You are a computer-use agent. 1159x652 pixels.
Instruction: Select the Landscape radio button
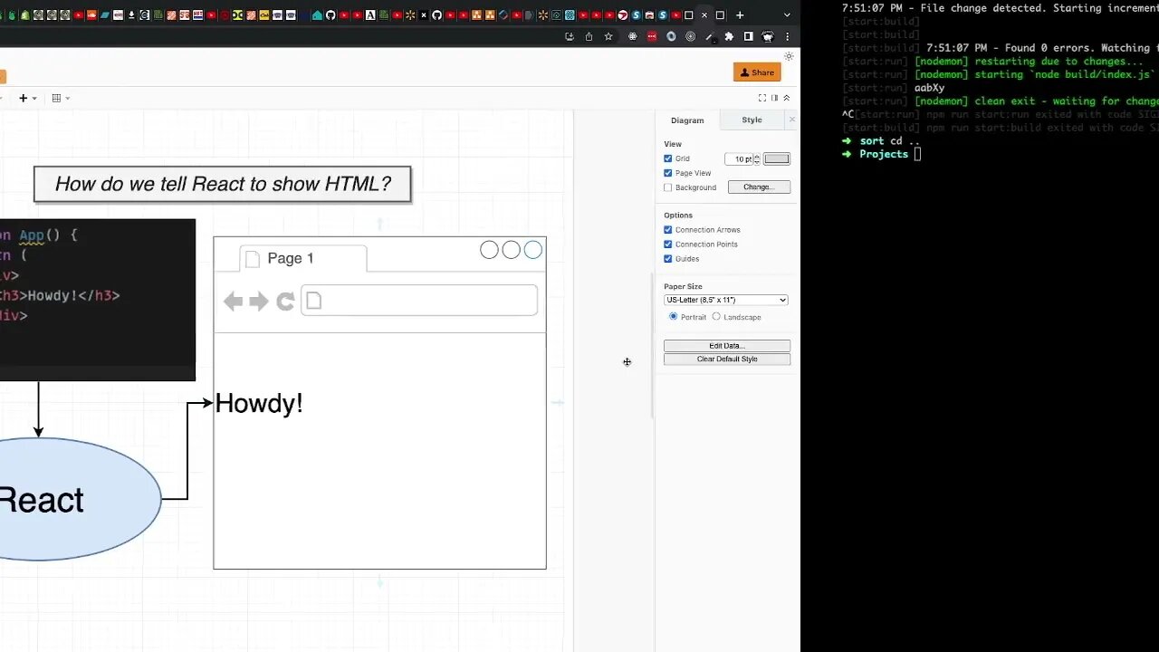pyautogui.click(x=716, y=317)
